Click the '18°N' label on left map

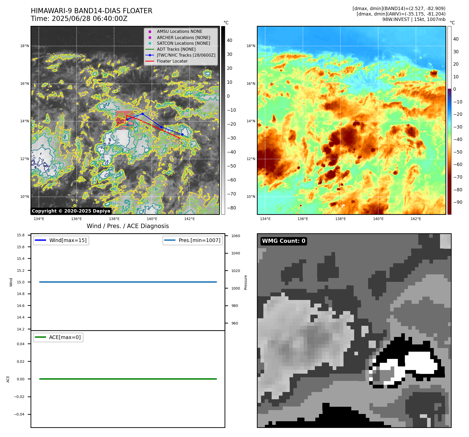pos(25,46)
